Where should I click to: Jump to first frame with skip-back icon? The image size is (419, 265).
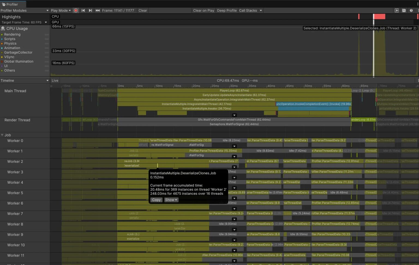(83, 10)
